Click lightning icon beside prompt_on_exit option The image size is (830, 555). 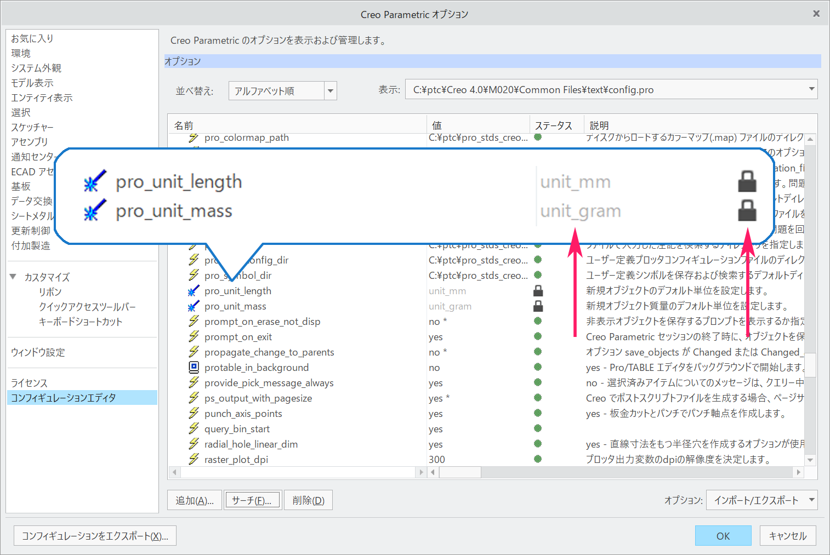click(194, 337)
